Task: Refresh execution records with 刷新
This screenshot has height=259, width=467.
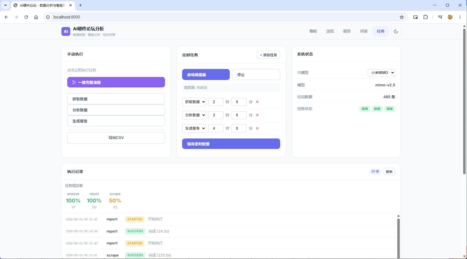Action: 389,172
